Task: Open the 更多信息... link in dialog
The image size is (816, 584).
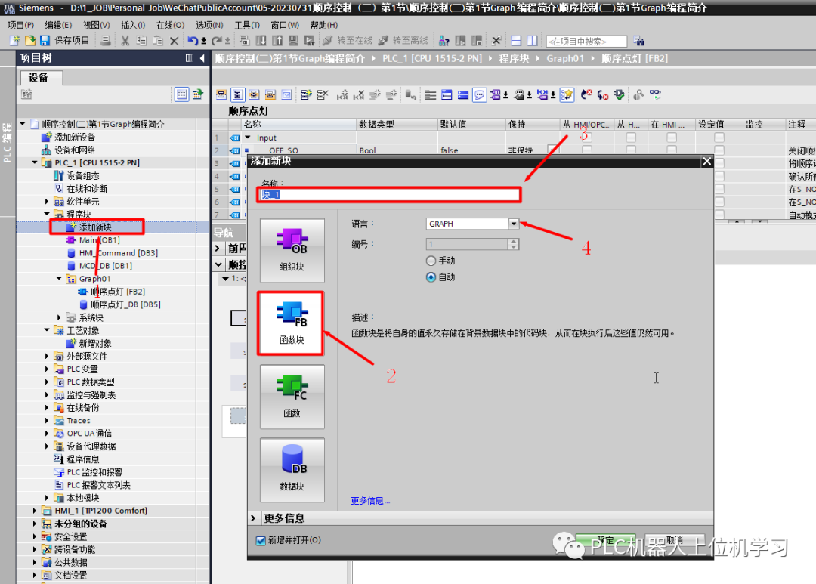Action: 370,501
